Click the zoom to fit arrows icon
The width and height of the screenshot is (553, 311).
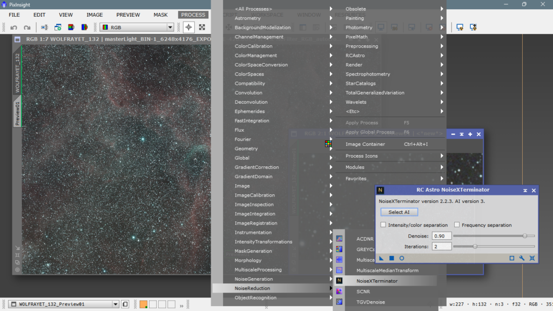(x=202, y=27)
